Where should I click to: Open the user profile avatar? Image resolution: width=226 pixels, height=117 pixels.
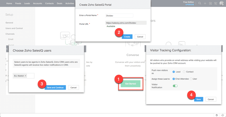pos(221,3)
